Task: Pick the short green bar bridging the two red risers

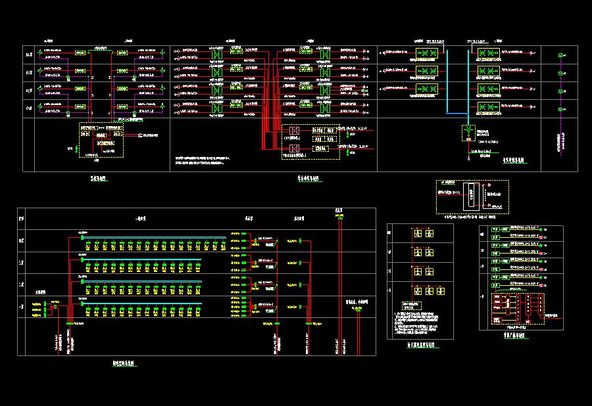Action: pos(100,50)
